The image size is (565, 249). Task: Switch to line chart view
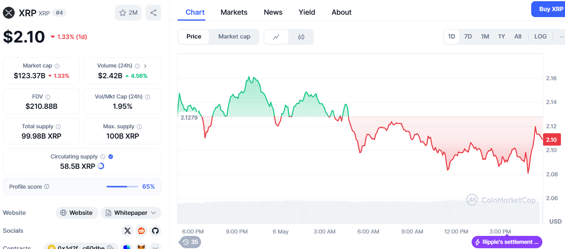coord(276,37)
